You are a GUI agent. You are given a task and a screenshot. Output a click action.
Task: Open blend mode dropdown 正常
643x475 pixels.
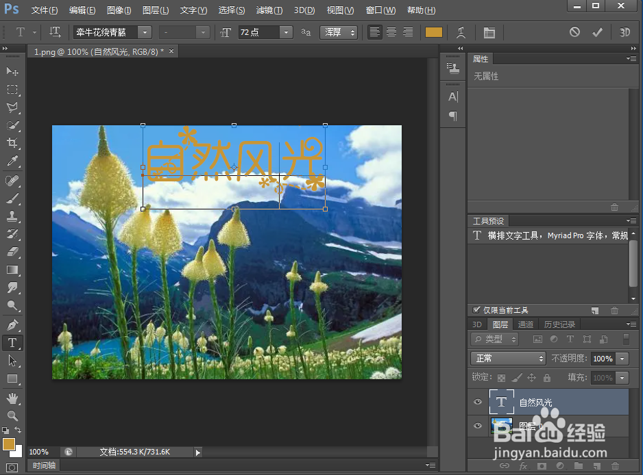pyautogui.click(x=508, y=358)
